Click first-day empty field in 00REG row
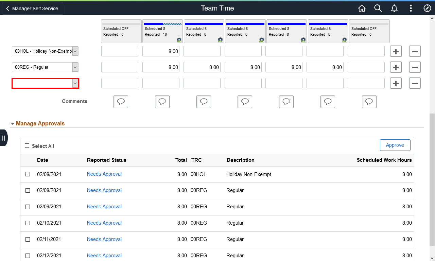 pyautogui.click(x=120, y=67)
